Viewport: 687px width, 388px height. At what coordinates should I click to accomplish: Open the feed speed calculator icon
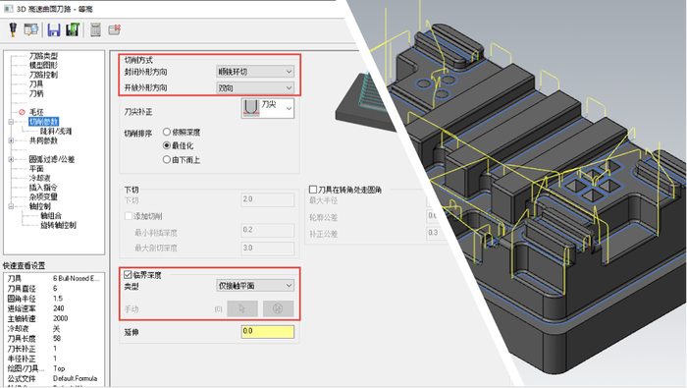pos(95,29)
